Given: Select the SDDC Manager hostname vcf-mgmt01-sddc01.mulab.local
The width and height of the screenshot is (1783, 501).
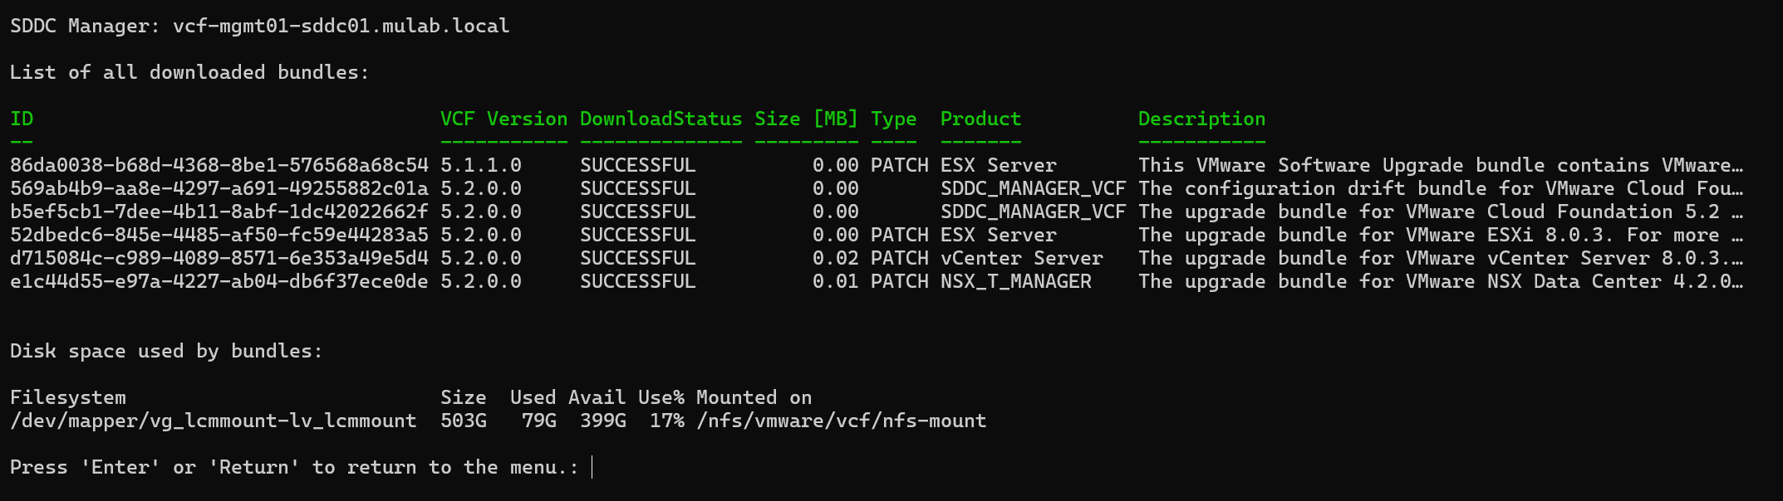Looking at the screenshot, I should [x=341, y=26].
